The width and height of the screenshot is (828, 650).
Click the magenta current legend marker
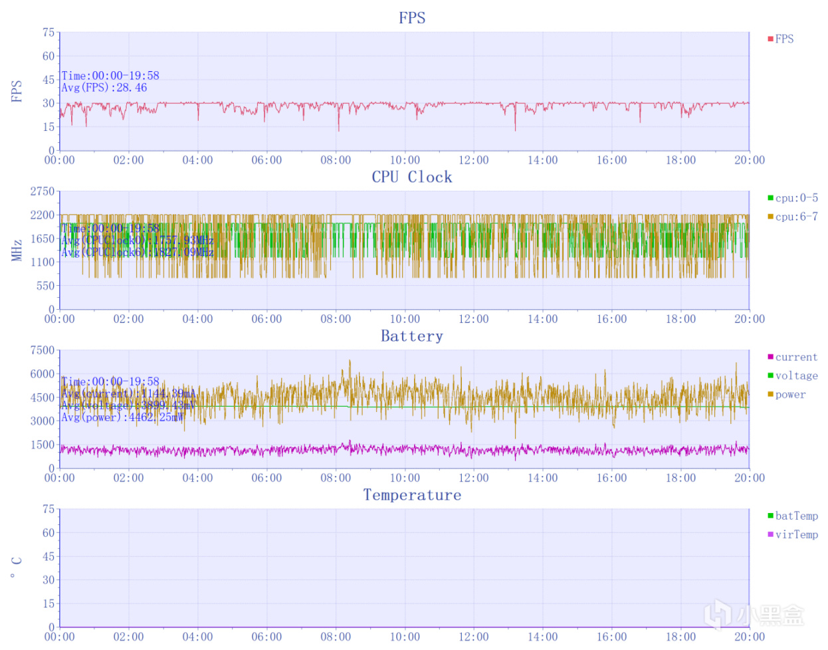770,357
